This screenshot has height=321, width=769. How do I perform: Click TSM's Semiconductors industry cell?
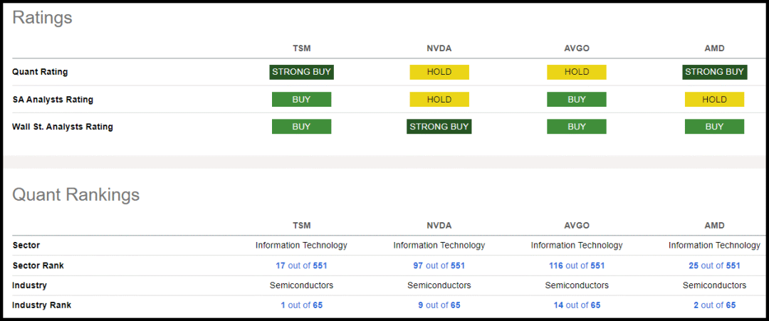pyautogui.click(x=302, y=285)
